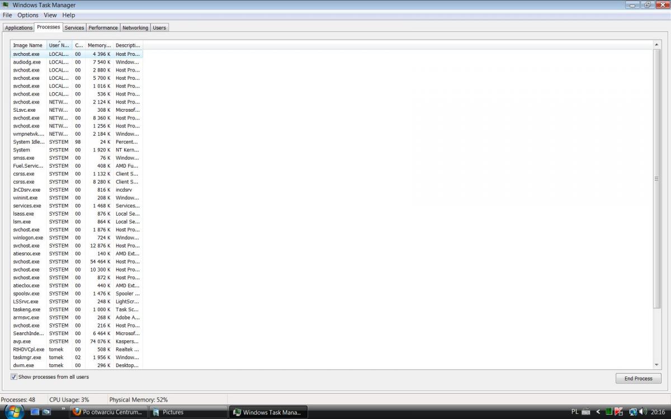Open the View menu
The image size is (671, 419).
click(x=50, y=15)
